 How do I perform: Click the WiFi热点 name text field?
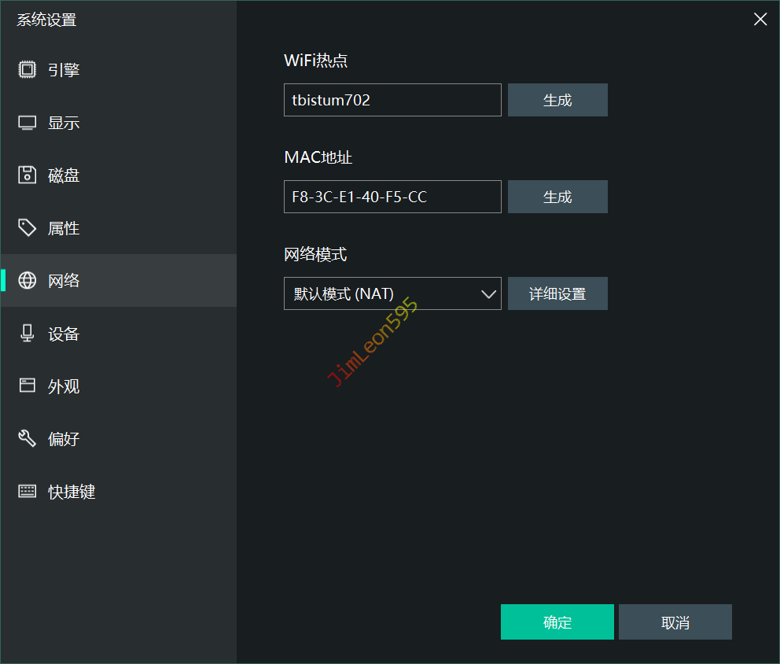pyautogui.click(x=392, y=100)
